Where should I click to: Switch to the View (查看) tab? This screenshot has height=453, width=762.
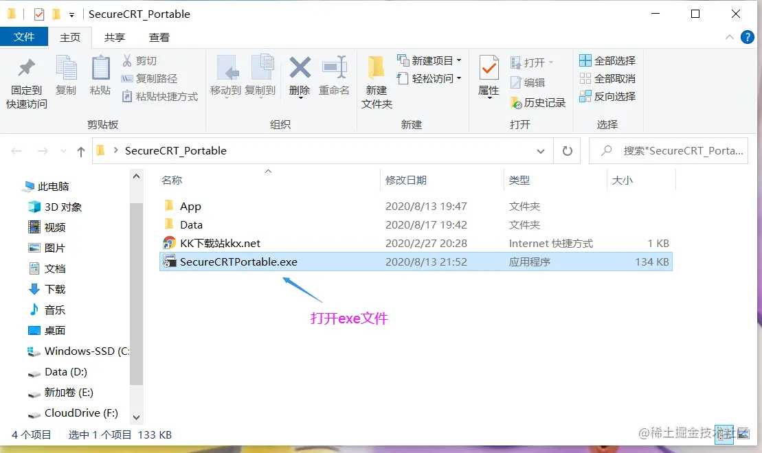click(159, 37)
